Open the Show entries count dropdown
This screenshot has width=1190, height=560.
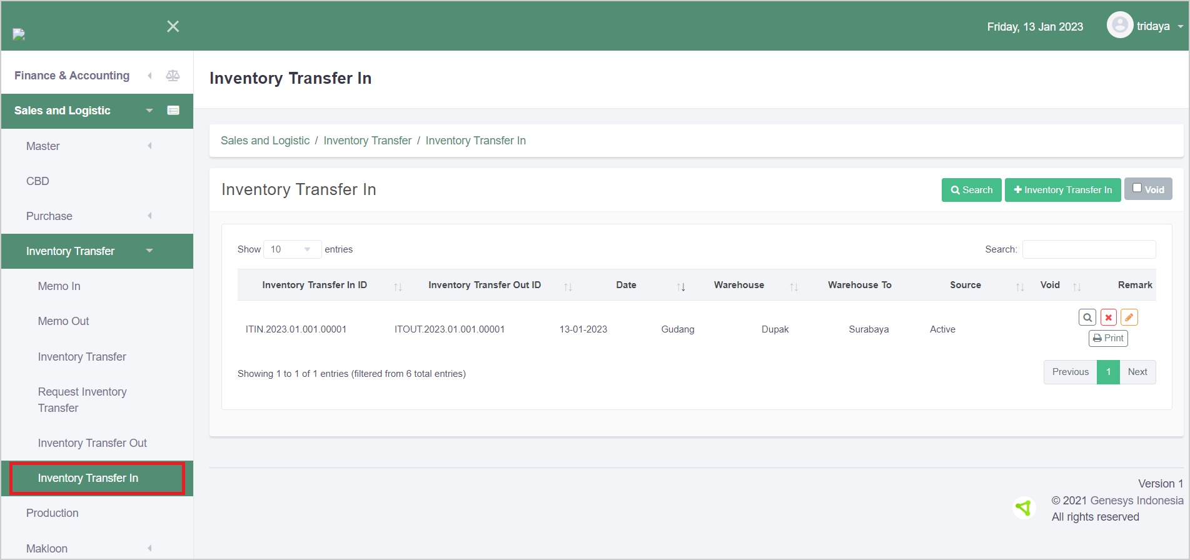[292, 249]
